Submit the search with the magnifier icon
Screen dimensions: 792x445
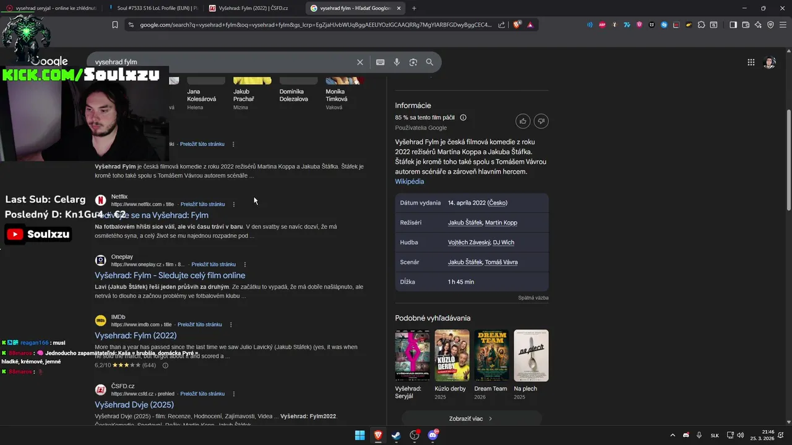click(429, 62)
